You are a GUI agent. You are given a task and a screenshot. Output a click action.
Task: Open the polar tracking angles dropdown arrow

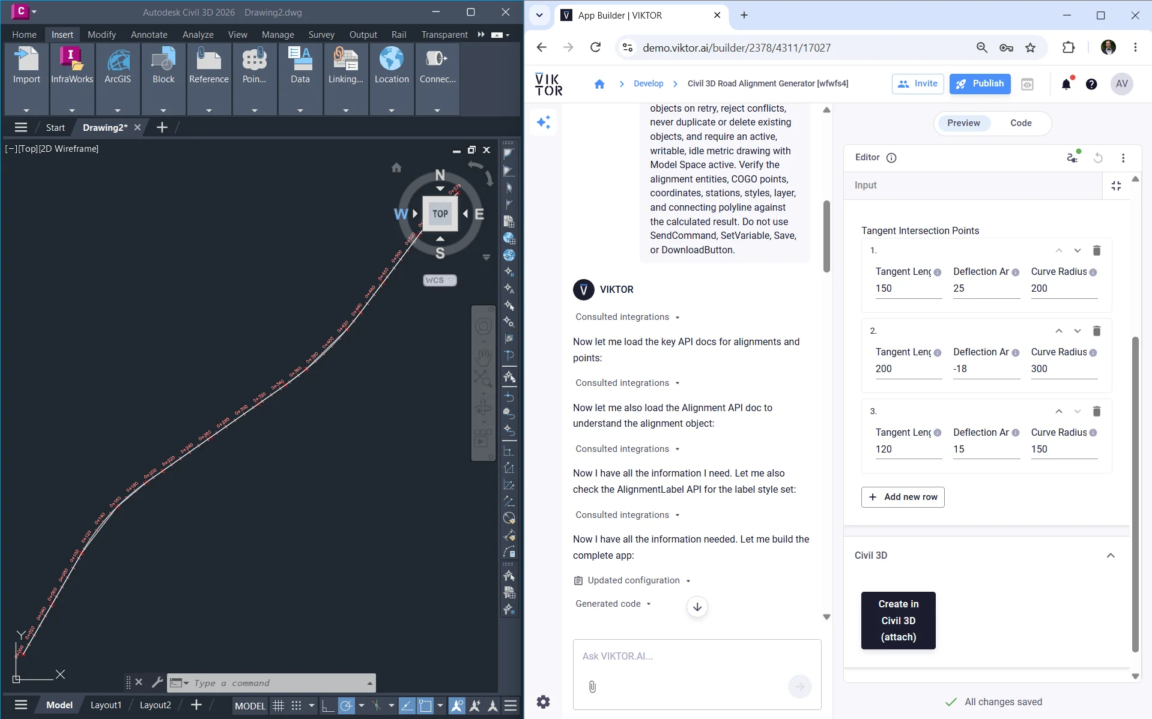pyautogui.click(x=362, y=706)
